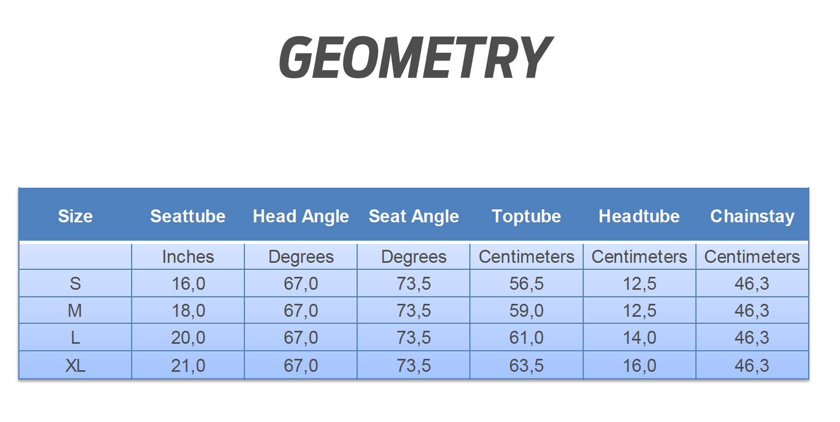
Task: Click the Seattube column header
Action: (x=188, y=216)
